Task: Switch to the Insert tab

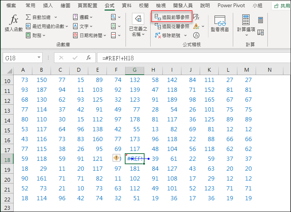Action: pos(48,6)
